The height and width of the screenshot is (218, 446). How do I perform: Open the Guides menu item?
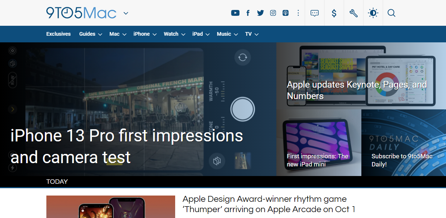(x=87, y=34)
